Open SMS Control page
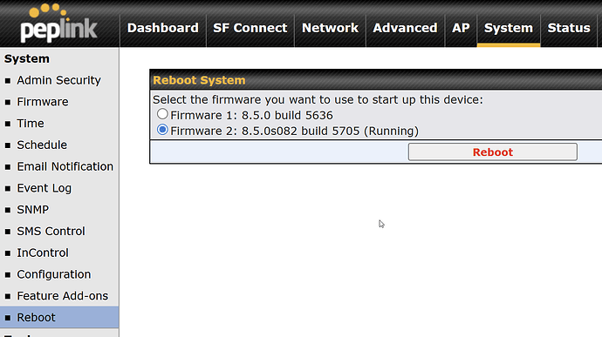This screenshot has width=602, height=337. (x=51, y=231)
